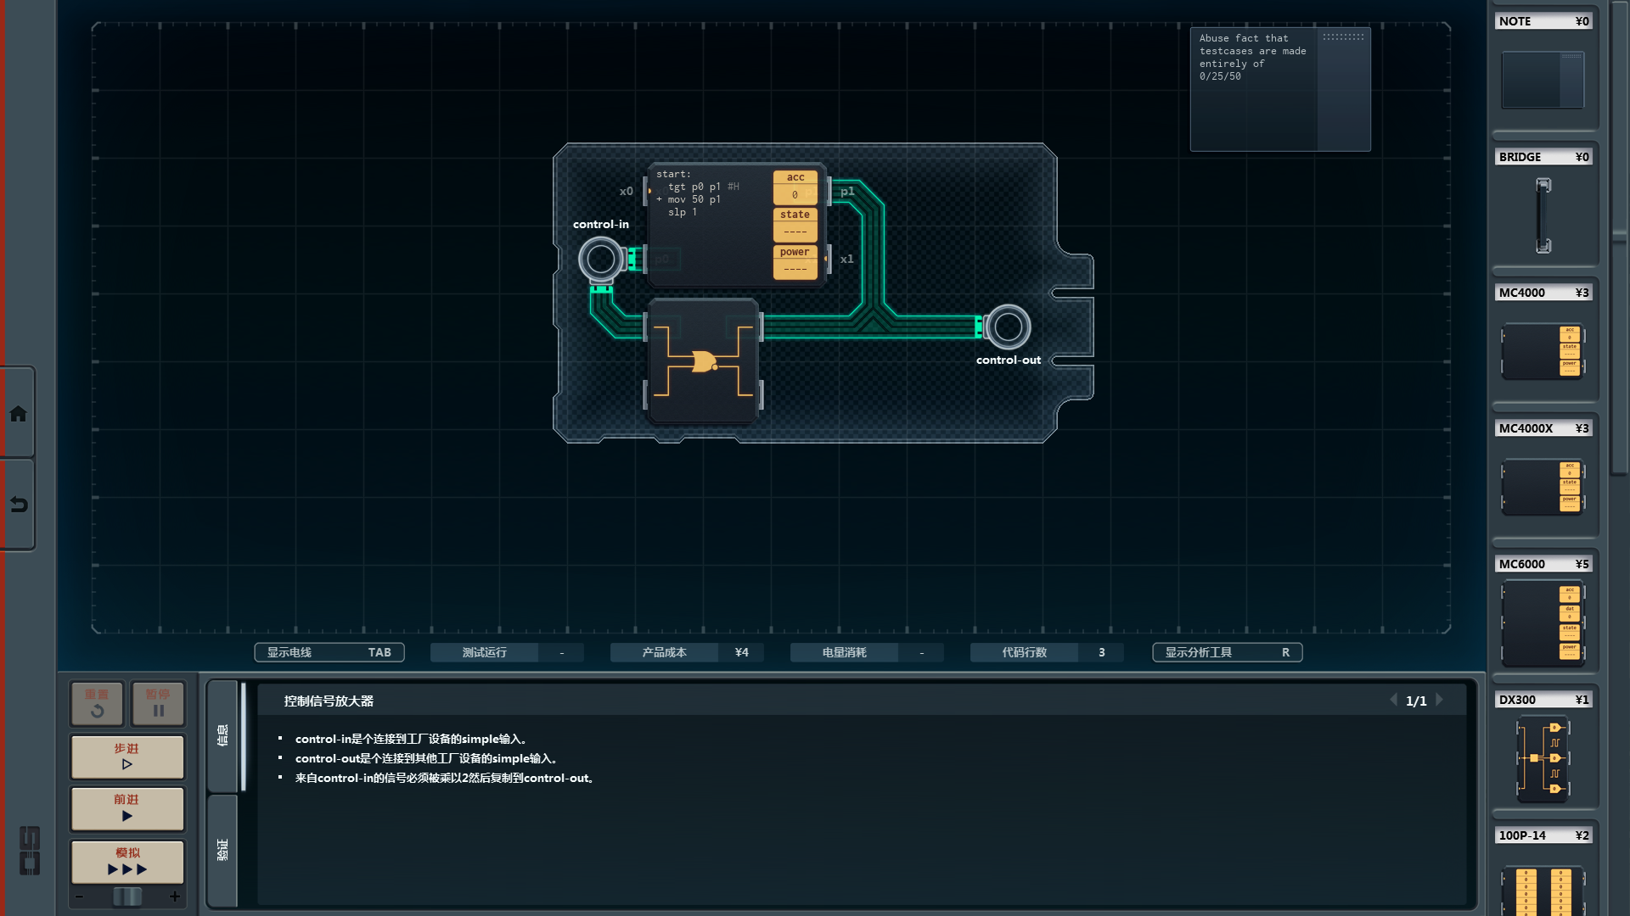Click the simulation speed slider handle
Screen dimensions: 1630x916
pos(127,896)
